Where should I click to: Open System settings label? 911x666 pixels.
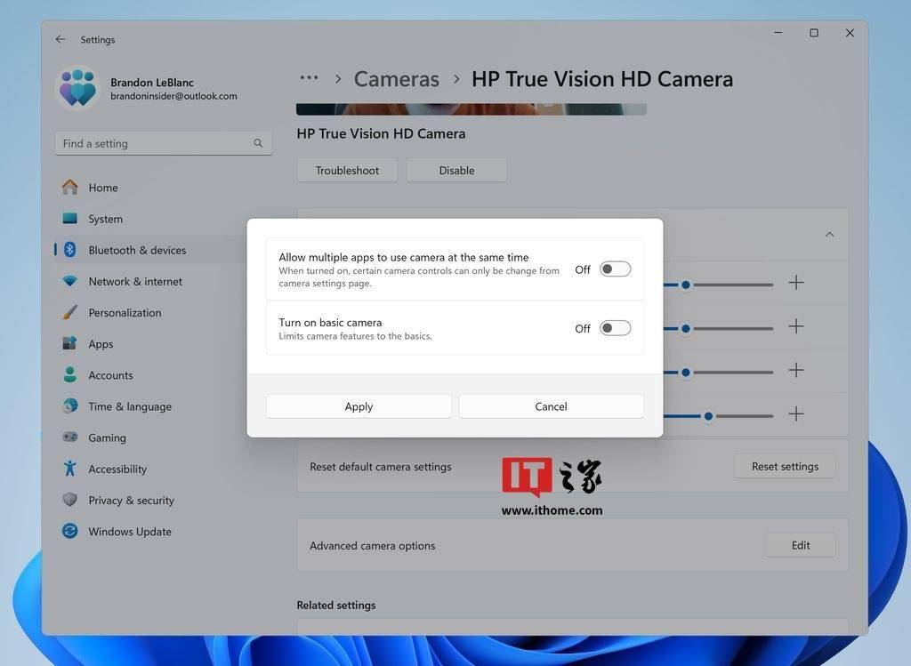[105, 219]
